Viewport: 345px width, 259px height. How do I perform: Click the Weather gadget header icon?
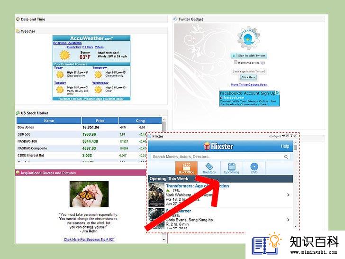tap(18, 31)
